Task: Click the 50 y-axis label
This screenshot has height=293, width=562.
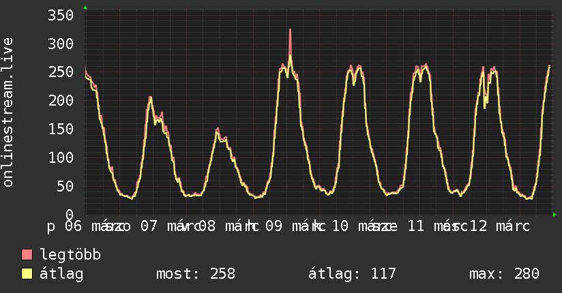Action: 65,186
